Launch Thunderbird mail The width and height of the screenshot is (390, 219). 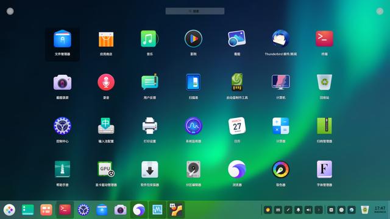tap(280, 39)
